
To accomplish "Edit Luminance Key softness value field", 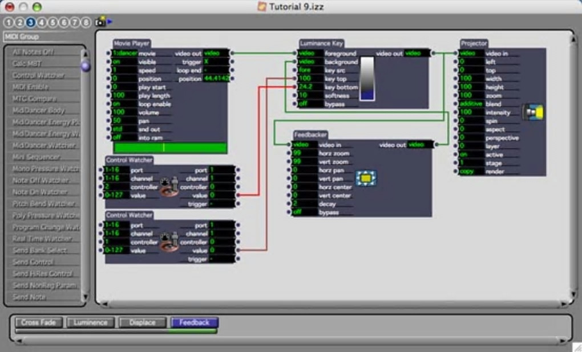I will pos(310,96).
